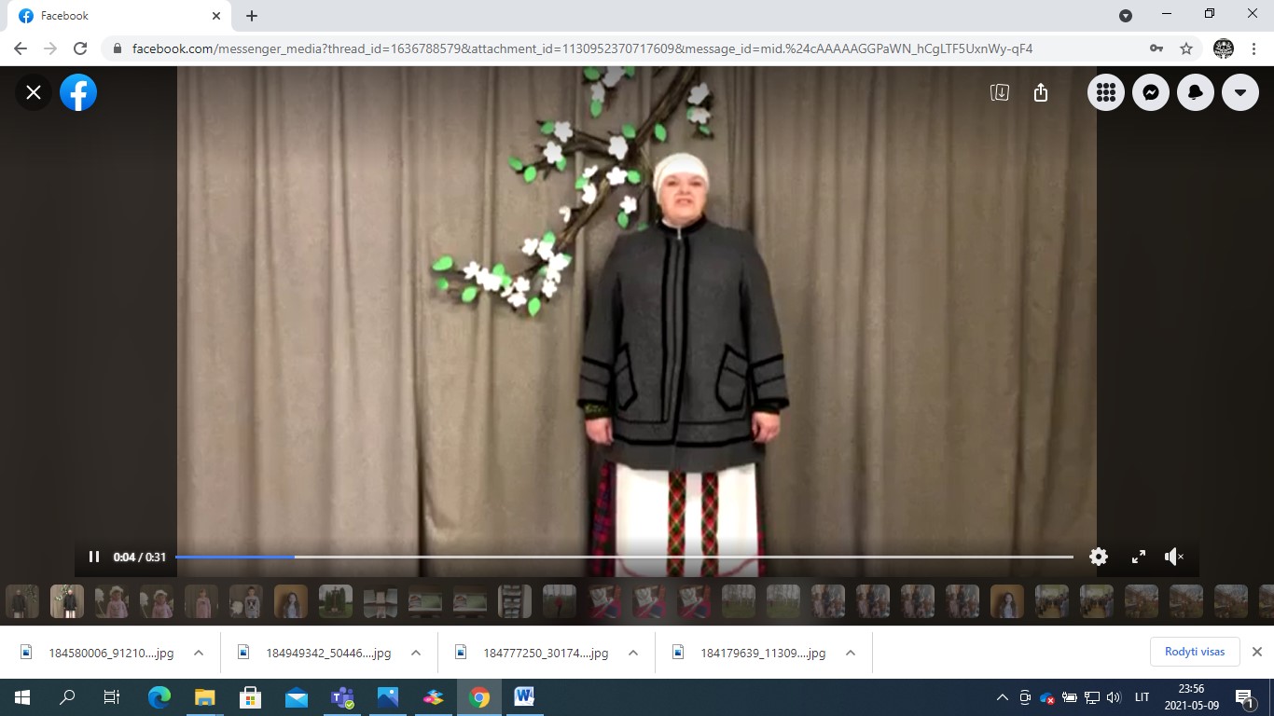Select the third media thumbnail in strip
The image size is (1274, 716).
tap(112, 601)
